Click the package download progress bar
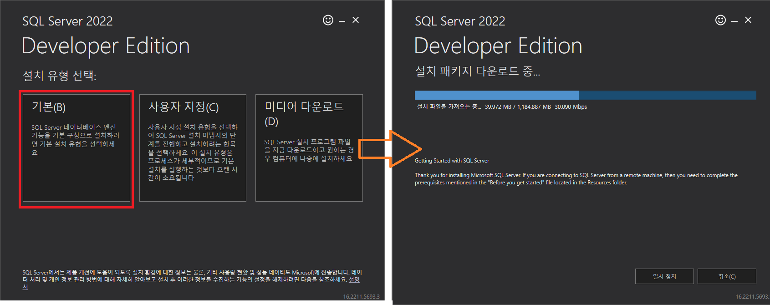770x305 pixels. tap(585, 95)
